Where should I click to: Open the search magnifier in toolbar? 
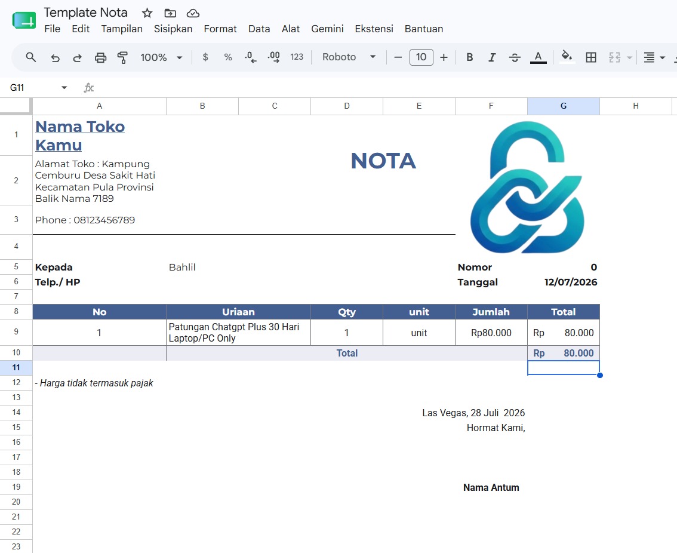[30, 57]
